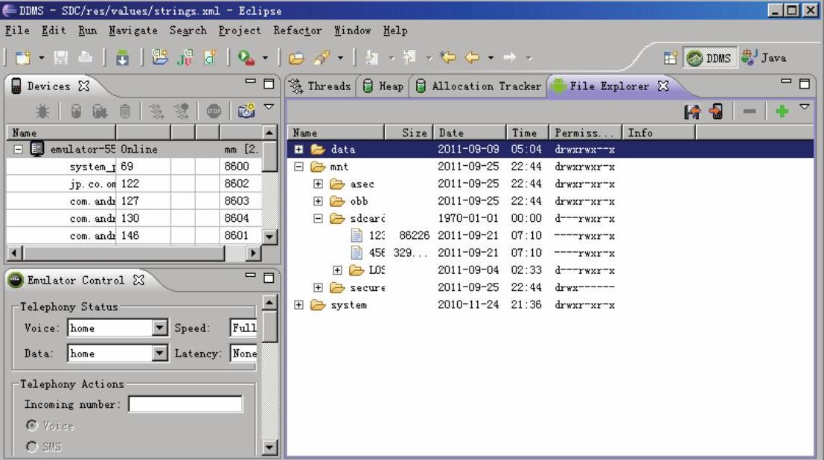Image resolution: width=824 pixels, height=460 pixels.
Task: Click push file onto device icon
Action: (x=716, y=112)
